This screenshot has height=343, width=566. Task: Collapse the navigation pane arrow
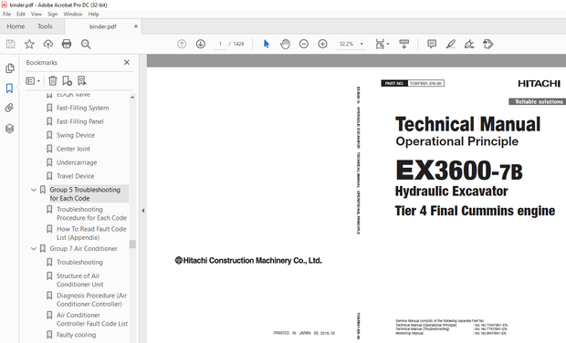(x=143, y=211)
